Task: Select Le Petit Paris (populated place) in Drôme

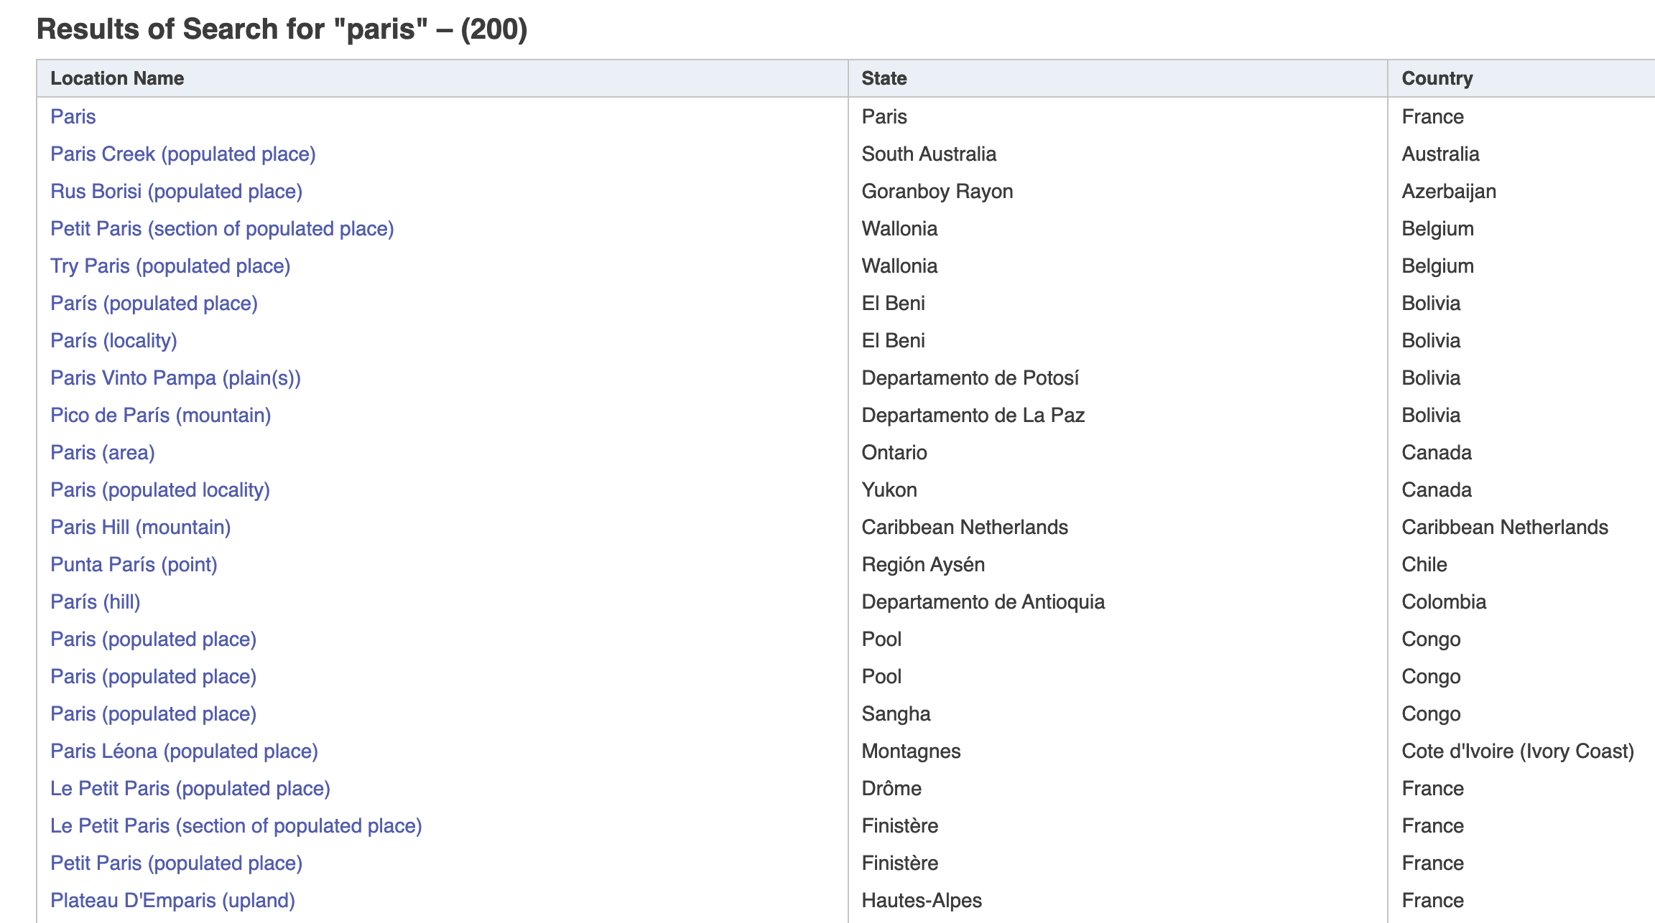Action: [190, 788]
